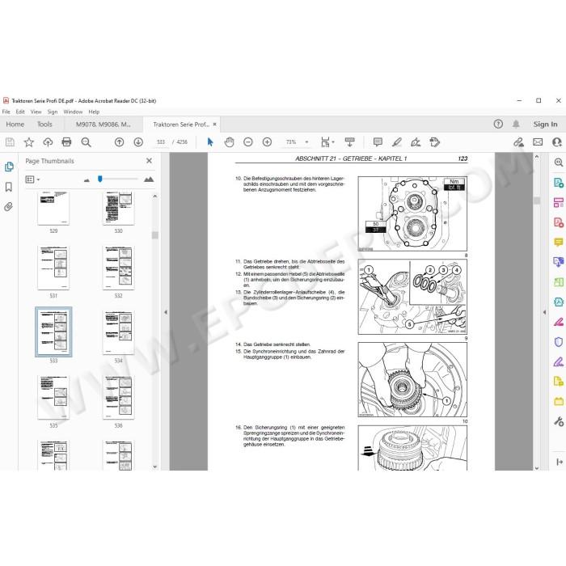Open More Tools wrench icon
The height and width of the screenshot is (566, 566).
pos(559,421)
